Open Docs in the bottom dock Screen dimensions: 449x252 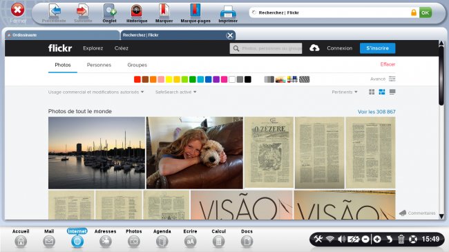[247, 238]
